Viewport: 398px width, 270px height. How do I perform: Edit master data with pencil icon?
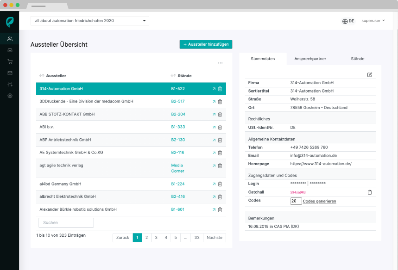pyautogui.click(x=370, y=75)
